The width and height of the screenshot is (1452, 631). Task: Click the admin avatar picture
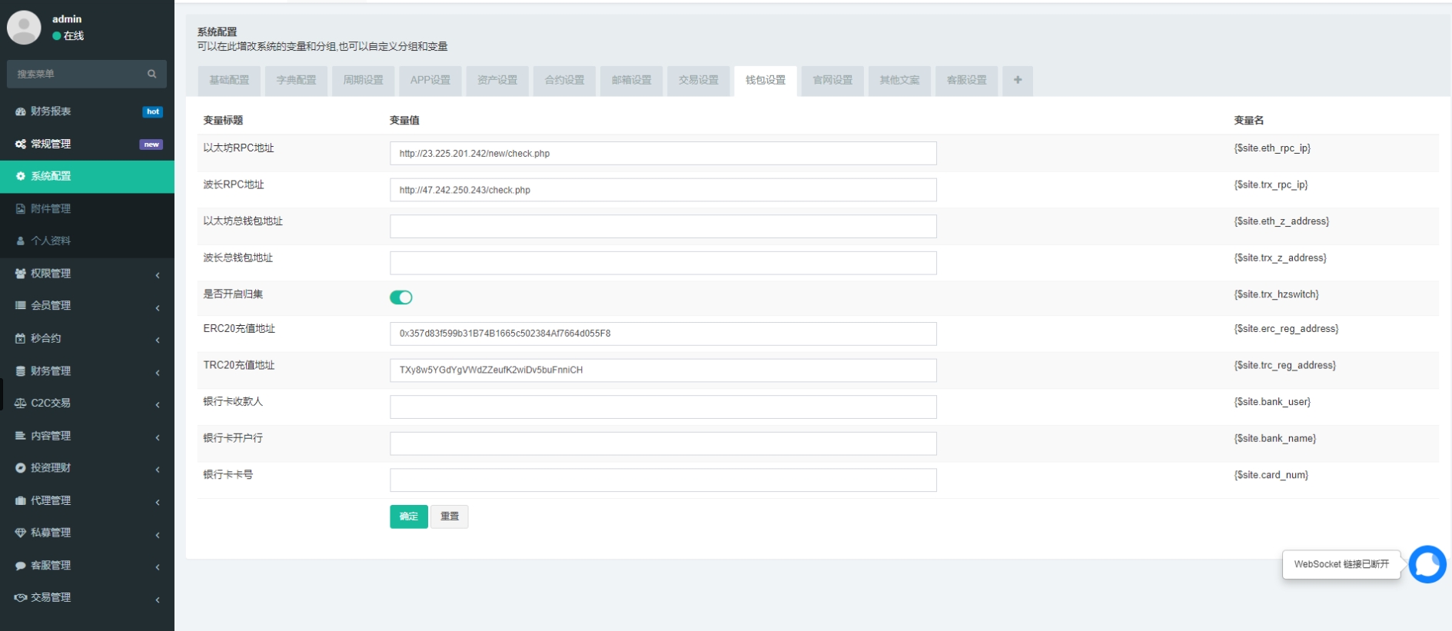click(x=24, y=27)
